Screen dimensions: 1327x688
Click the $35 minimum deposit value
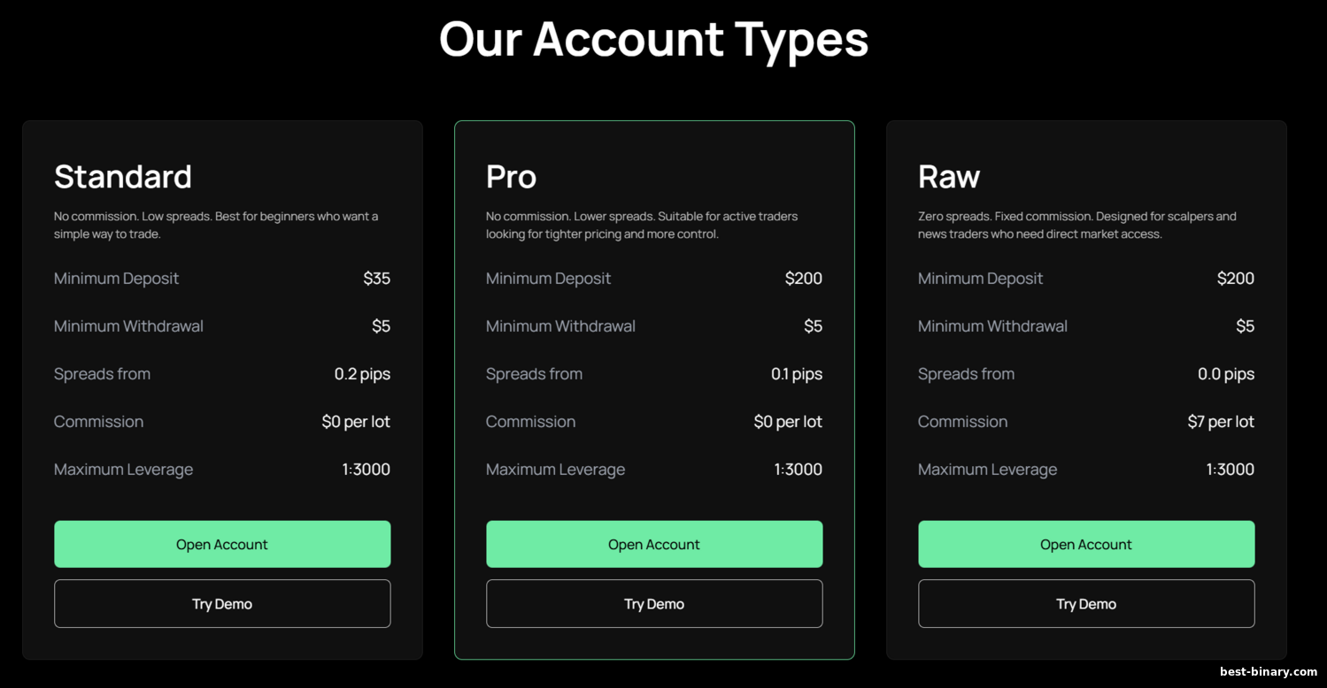[376, 279]
